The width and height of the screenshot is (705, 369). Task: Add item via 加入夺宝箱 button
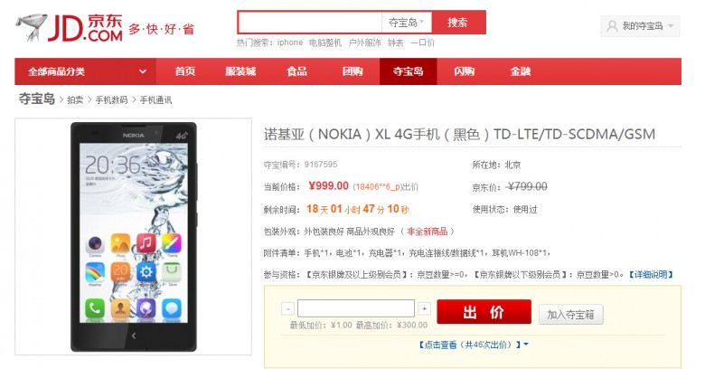(570, 315)
